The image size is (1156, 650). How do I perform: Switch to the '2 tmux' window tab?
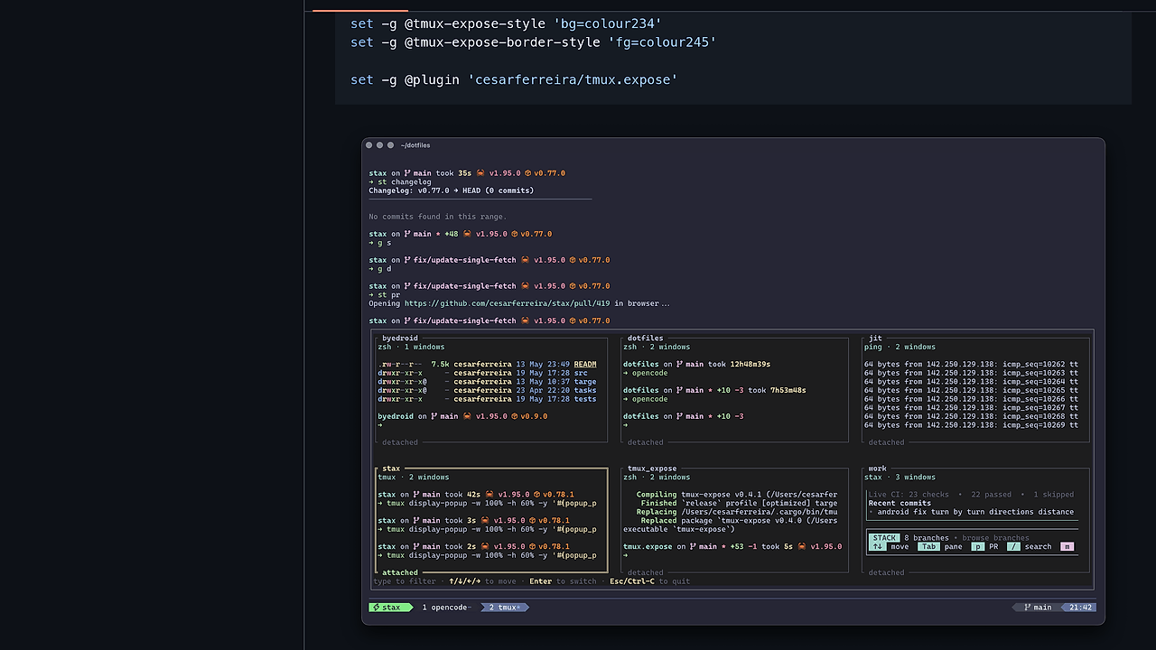(504, 608)
